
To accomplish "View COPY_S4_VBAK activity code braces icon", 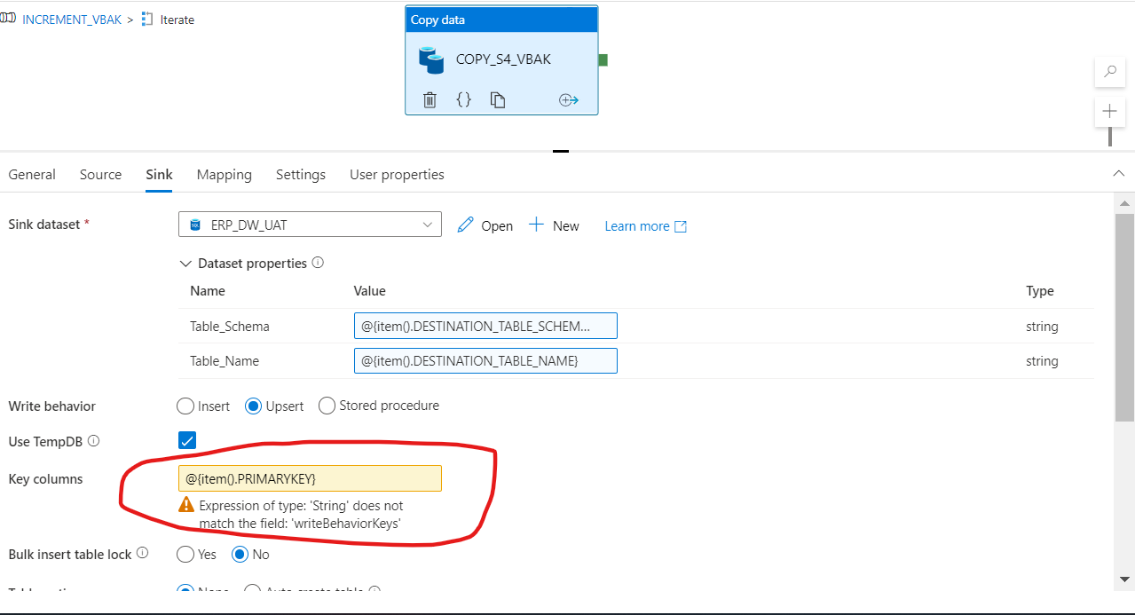I will [463, 99].
